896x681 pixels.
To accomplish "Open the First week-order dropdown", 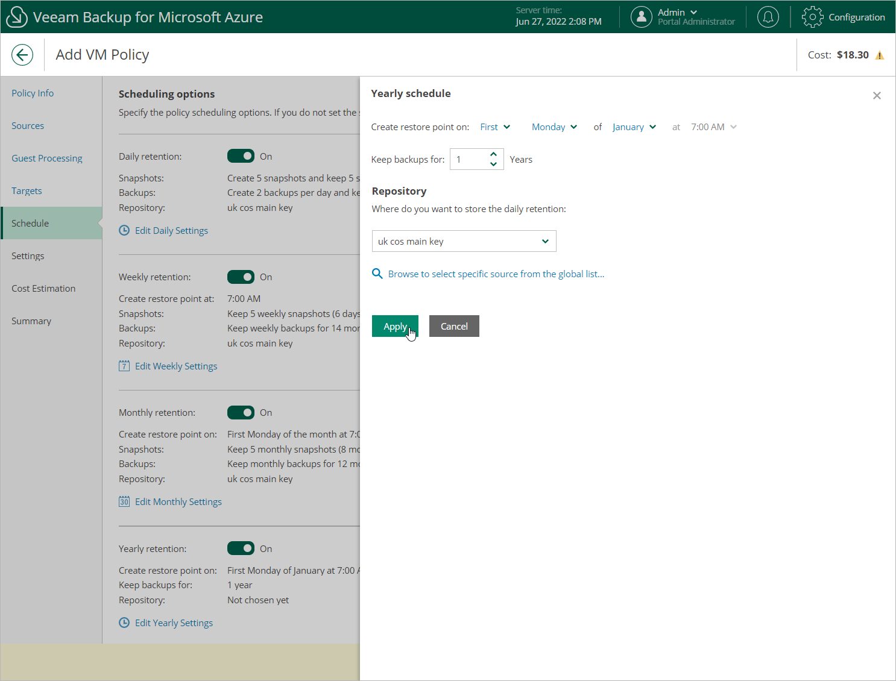I will pos(495,127).
